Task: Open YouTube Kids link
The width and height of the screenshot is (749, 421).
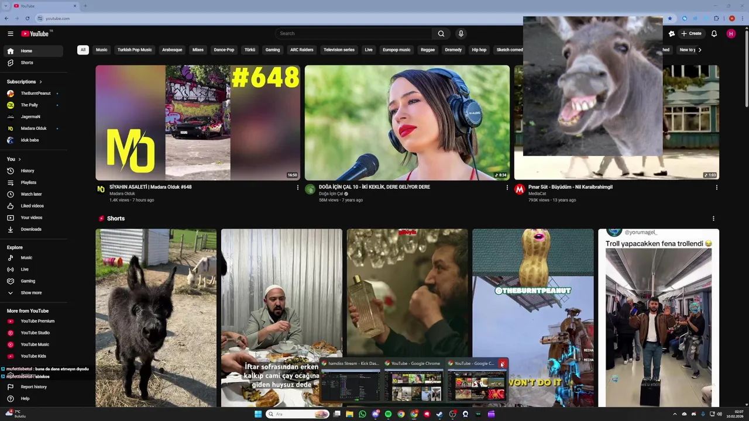Action: tap(33, 356)
